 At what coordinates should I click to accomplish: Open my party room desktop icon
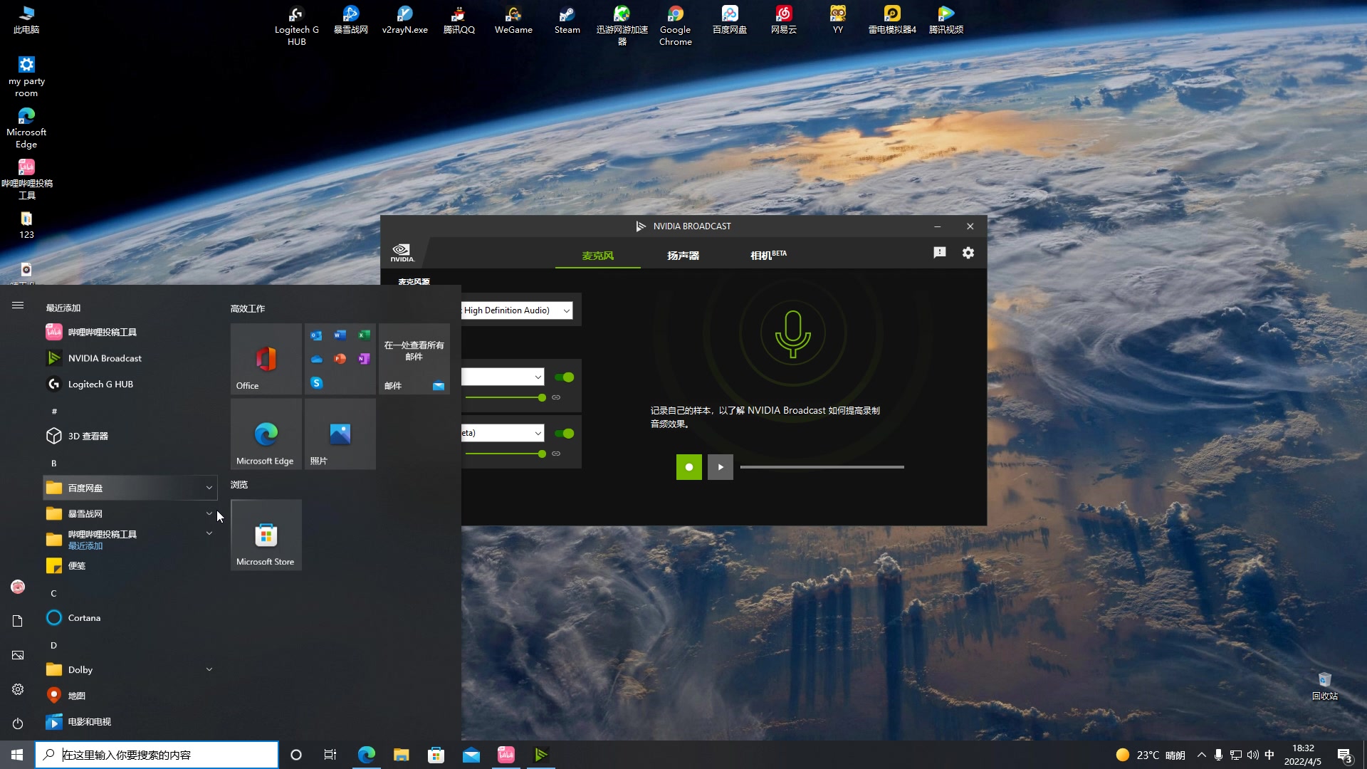26,77
